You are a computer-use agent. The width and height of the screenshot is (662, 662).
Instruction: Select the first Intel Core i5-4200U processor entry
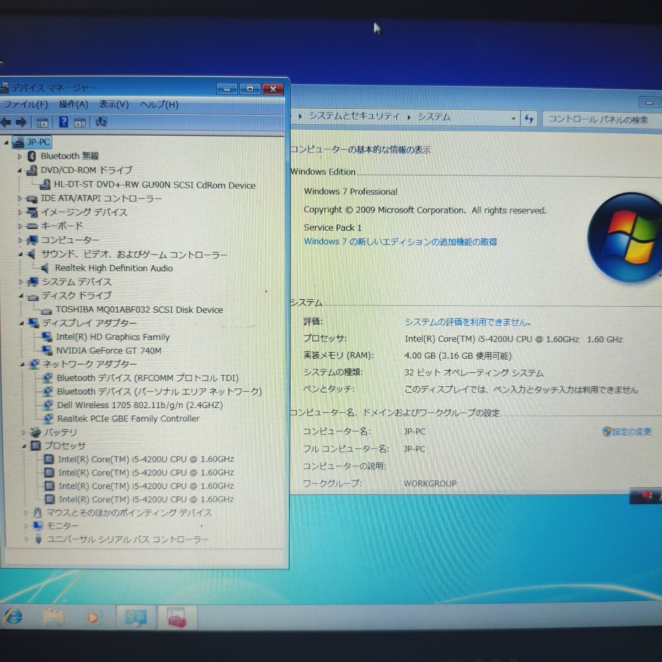pos(146,459)
